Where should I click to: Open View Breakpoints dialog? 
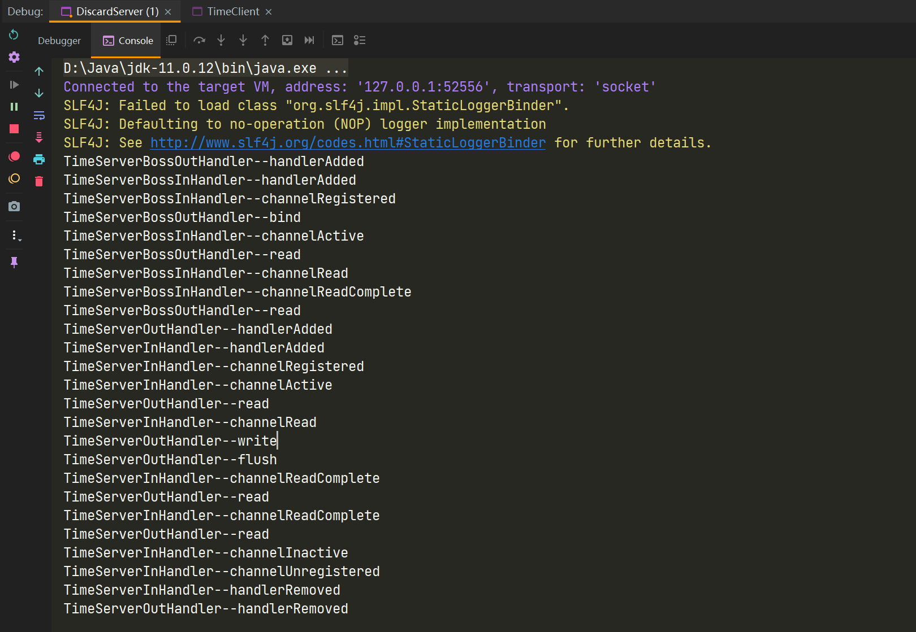coord(14,156)
